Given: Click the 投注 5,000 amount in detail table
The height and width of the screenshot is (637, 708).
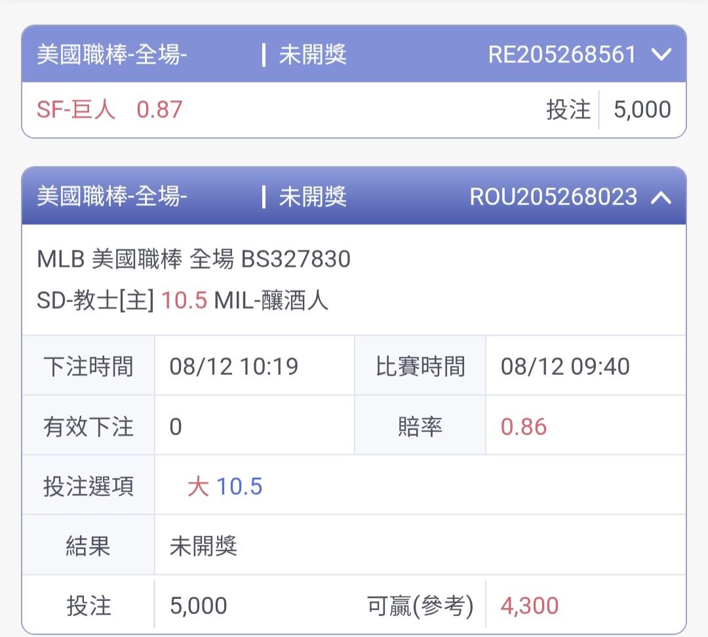Looking at the screenshot, I should pos(198,606).
